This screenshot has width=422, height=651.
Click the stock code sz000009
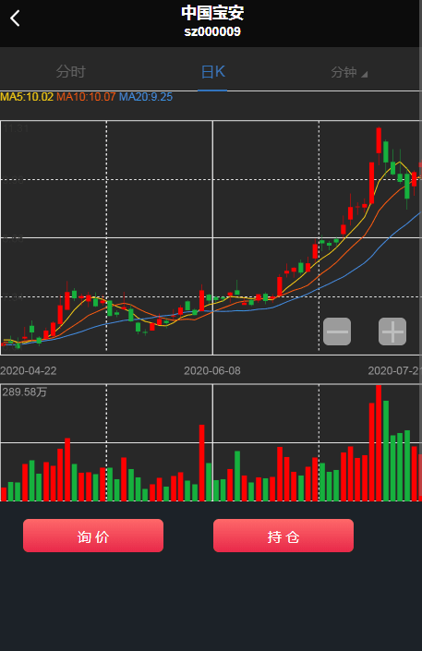[212, 31]
